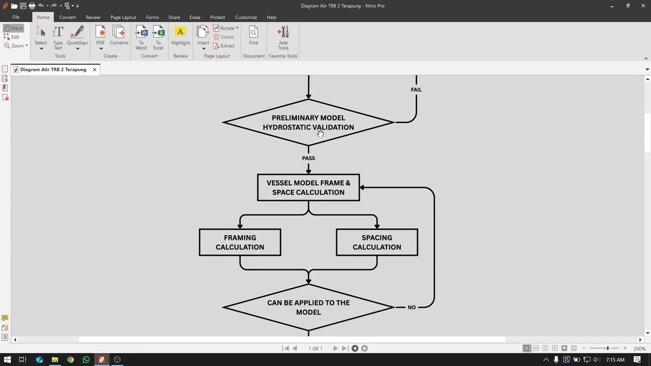This screenshot has height=366, width=651.
Task: Expand the Select tool dropdown arrow
Action: click(41, 49)
